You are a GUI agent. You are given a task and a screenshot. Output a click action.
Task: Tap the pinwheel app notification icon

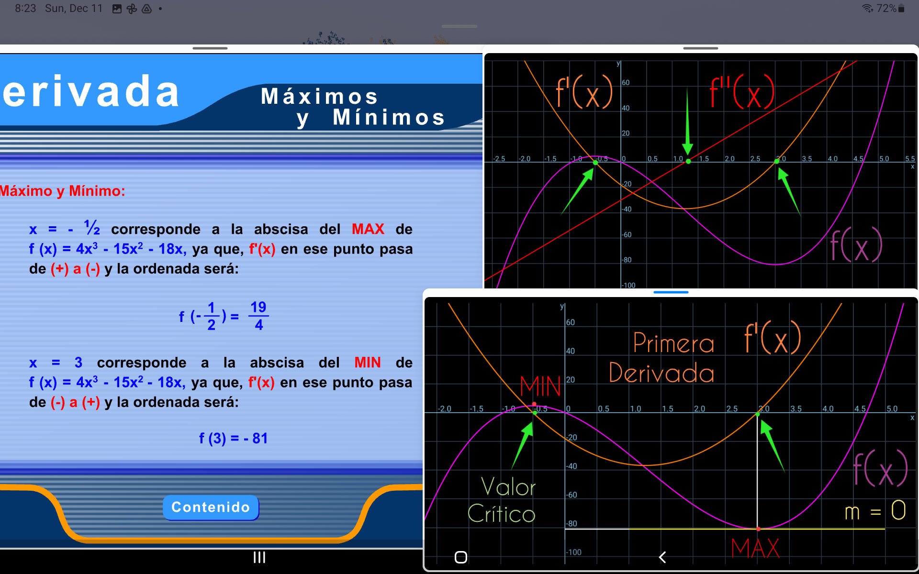point(133,8)
